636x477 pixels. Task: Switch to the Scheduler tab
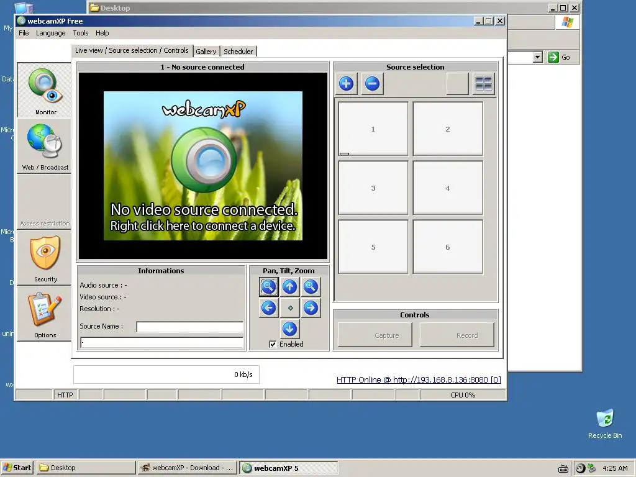238,52
